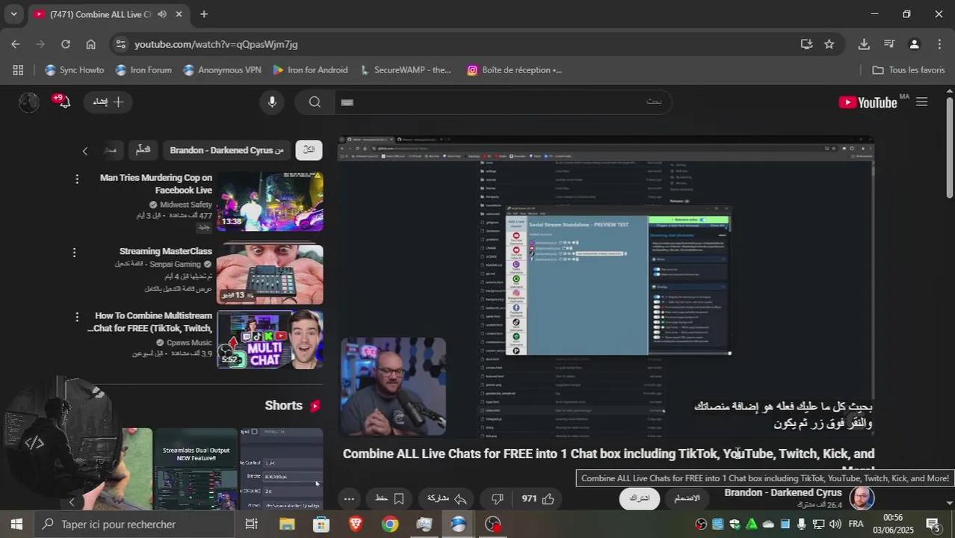Screen dimensions: 955x538
Task: Open Brave browser from the taskbar
Action: click(356, 524)
